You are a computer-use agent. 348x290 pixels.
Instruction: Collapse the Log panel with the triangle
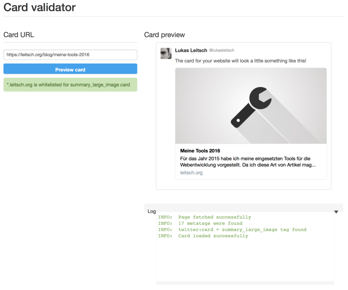point(336,212)
